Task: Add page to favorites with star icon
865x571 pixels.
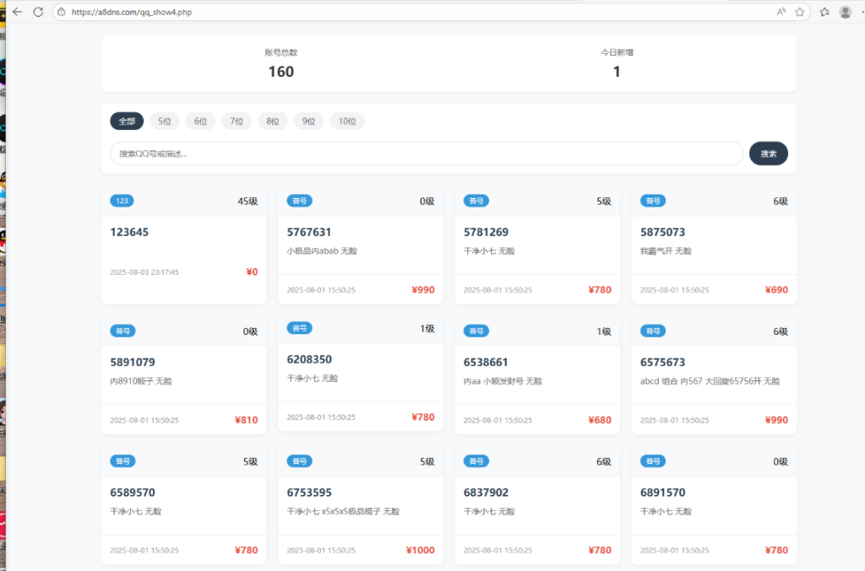Action: tap(799, 12)
